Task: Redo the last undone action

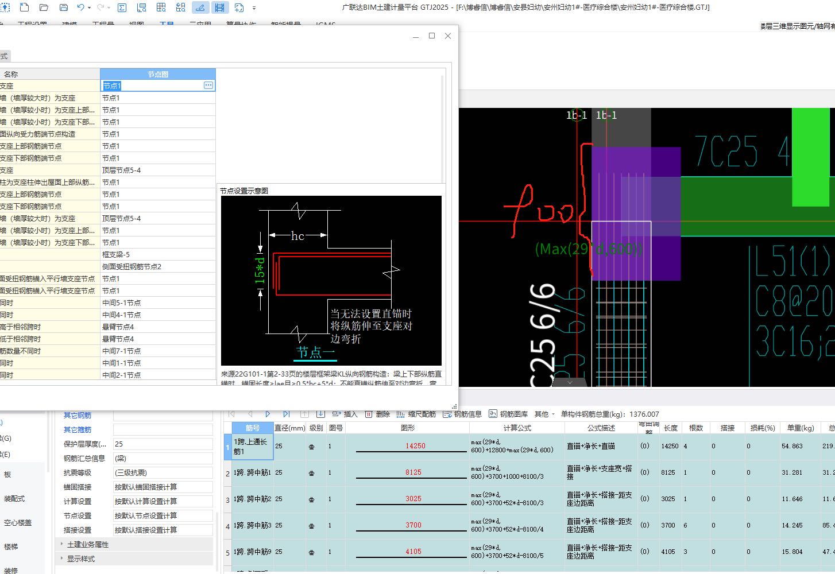Action: [100, 7]
